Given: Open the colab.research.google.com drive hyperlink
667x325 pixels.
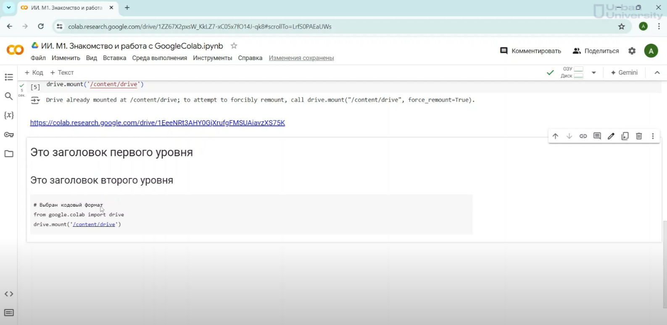Looking at the screenshot, I should [x=158, y=123].
